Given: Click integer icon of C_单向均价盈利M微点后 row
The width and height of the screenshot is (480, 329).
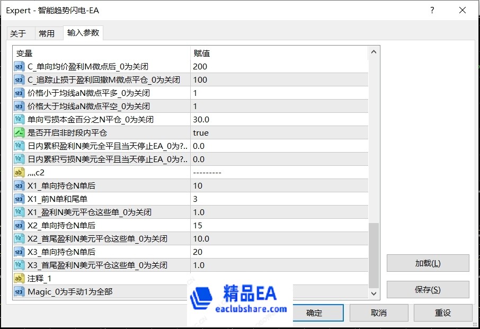Looking at the screenshot, I should pyautogui.click(x=19, y=66).
